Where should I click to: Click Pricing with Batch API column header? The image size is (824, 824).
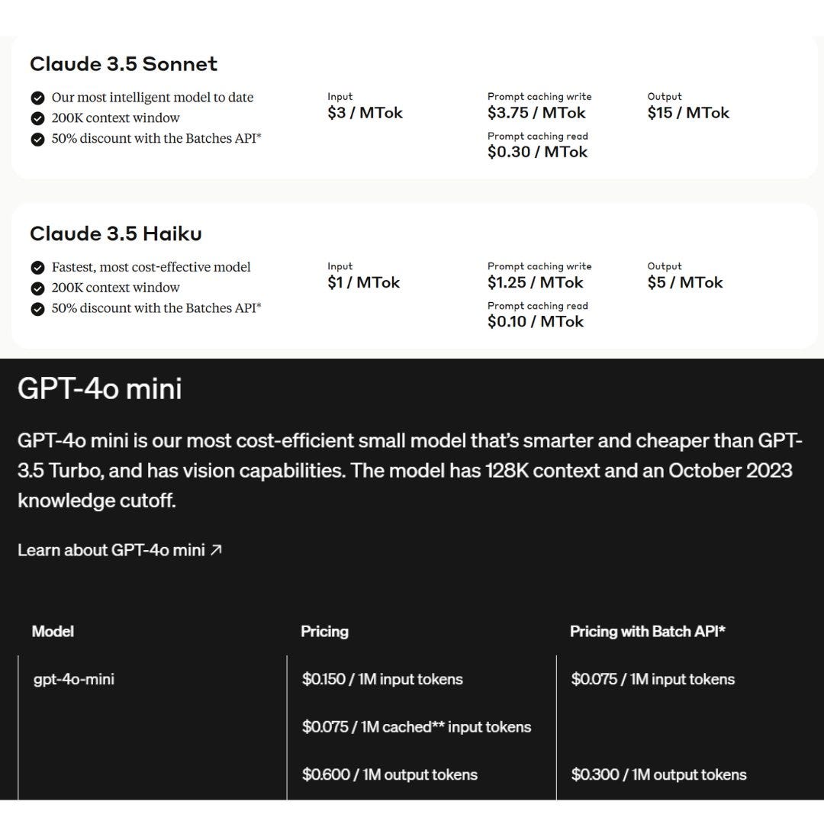[648, 631]
